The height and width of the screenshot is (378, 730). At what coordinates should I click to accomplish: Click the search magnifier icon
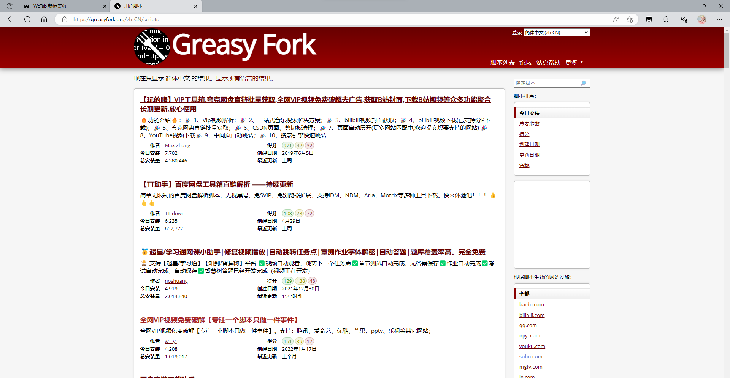pos(584,83)
